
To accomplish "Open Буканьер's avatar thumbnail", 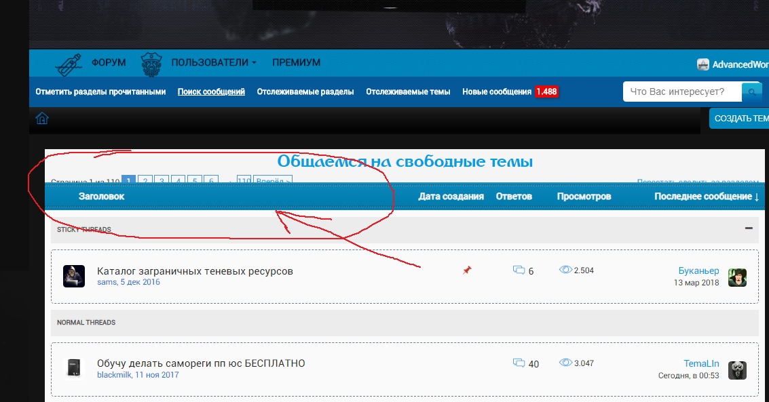I will pos(737,277).
